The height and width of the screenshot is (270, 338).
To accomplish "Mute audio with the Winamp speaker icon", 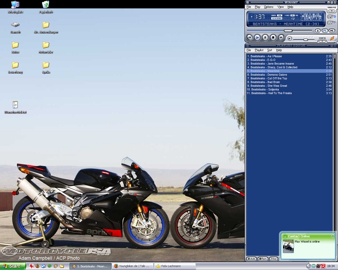I will tap(290, 38).
